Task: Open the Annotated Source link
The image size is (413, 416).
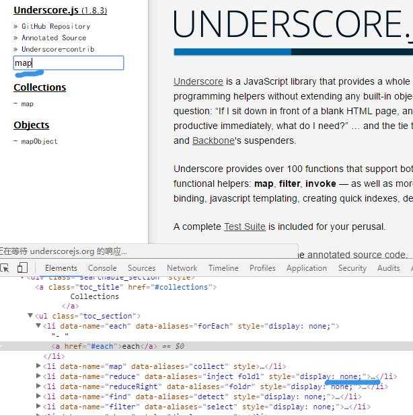Action: point(54,38)
